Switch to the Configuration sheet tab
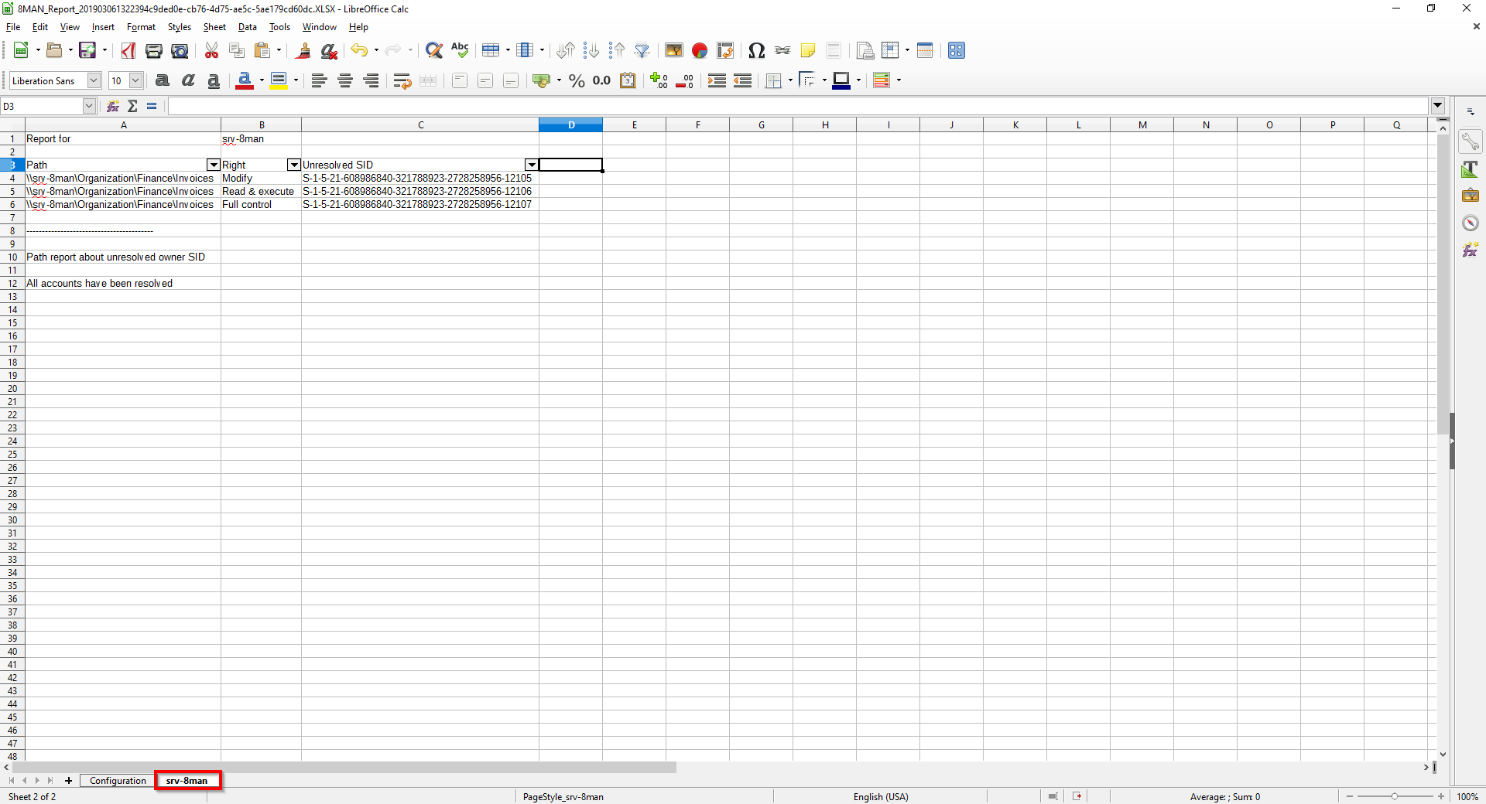1486x804 pixels. pyautogui.click(x=118, y=781)
